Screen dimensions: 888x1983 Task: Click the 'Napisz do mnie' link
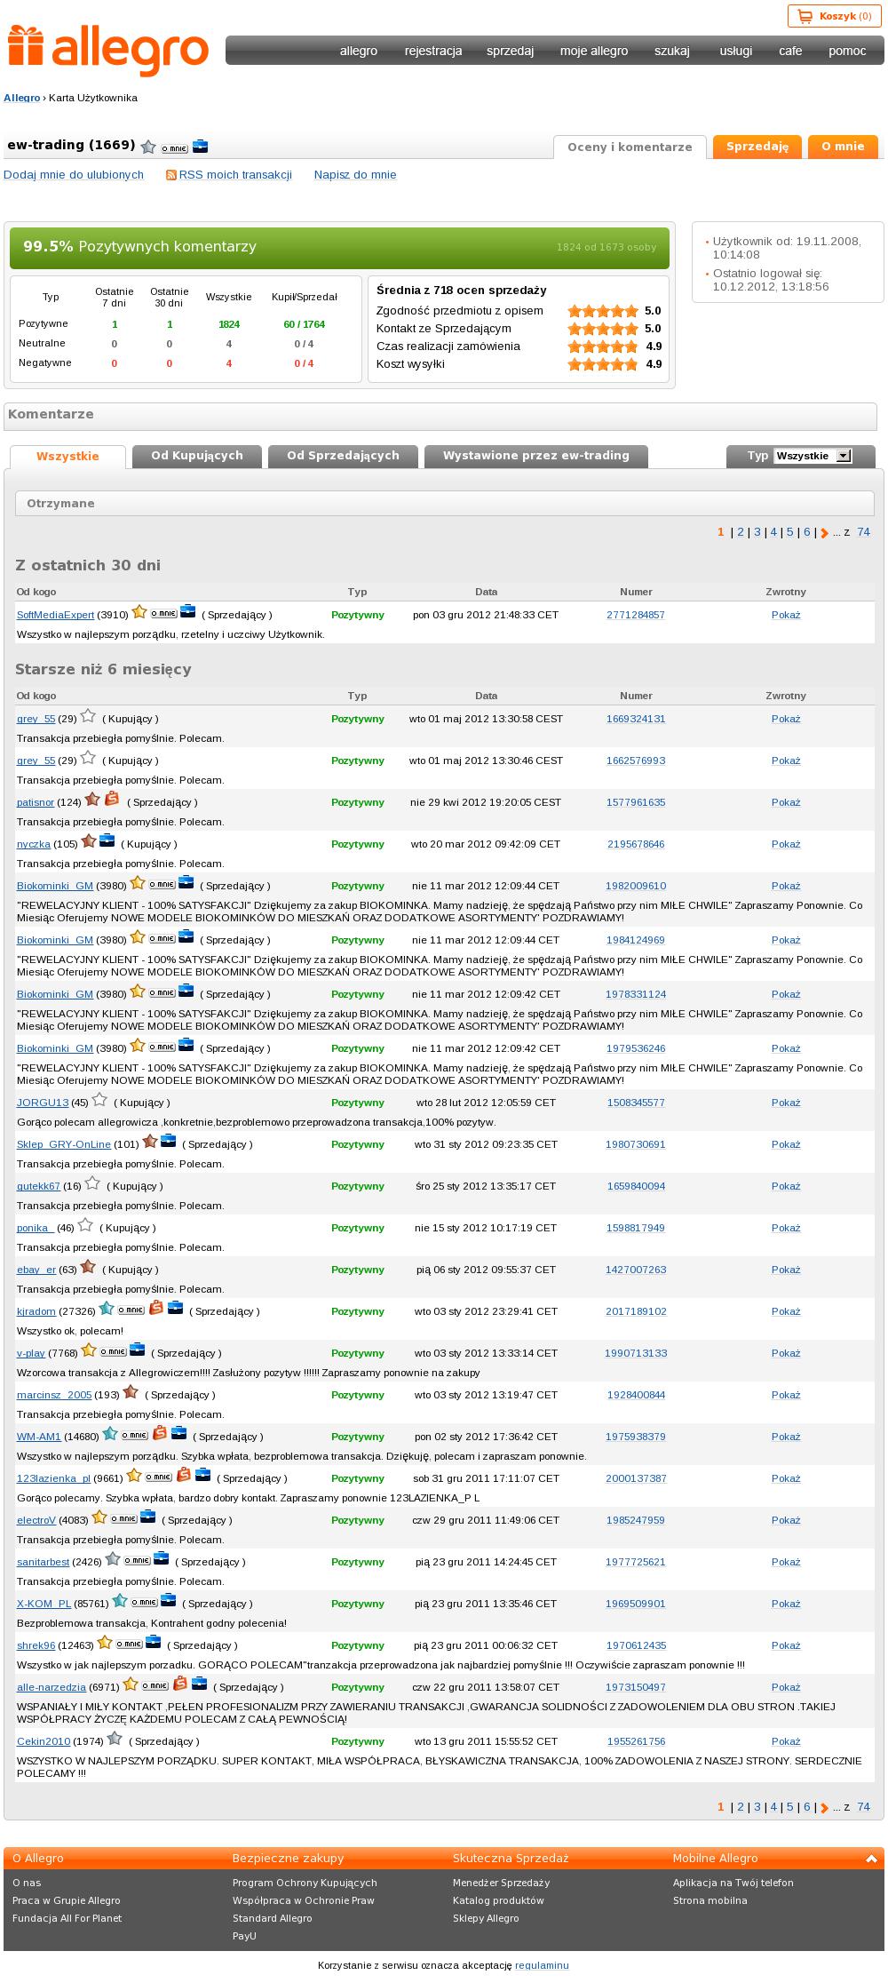point(355,175)
